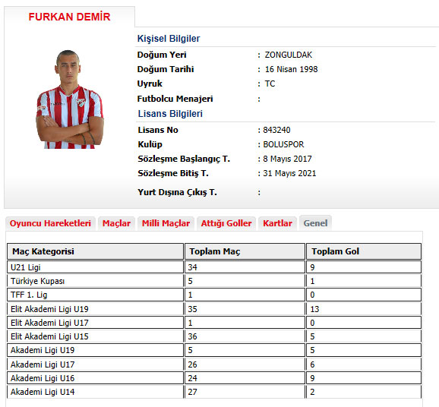
Task: Click the BOLUSPOR club name
Action: [283, 144]
